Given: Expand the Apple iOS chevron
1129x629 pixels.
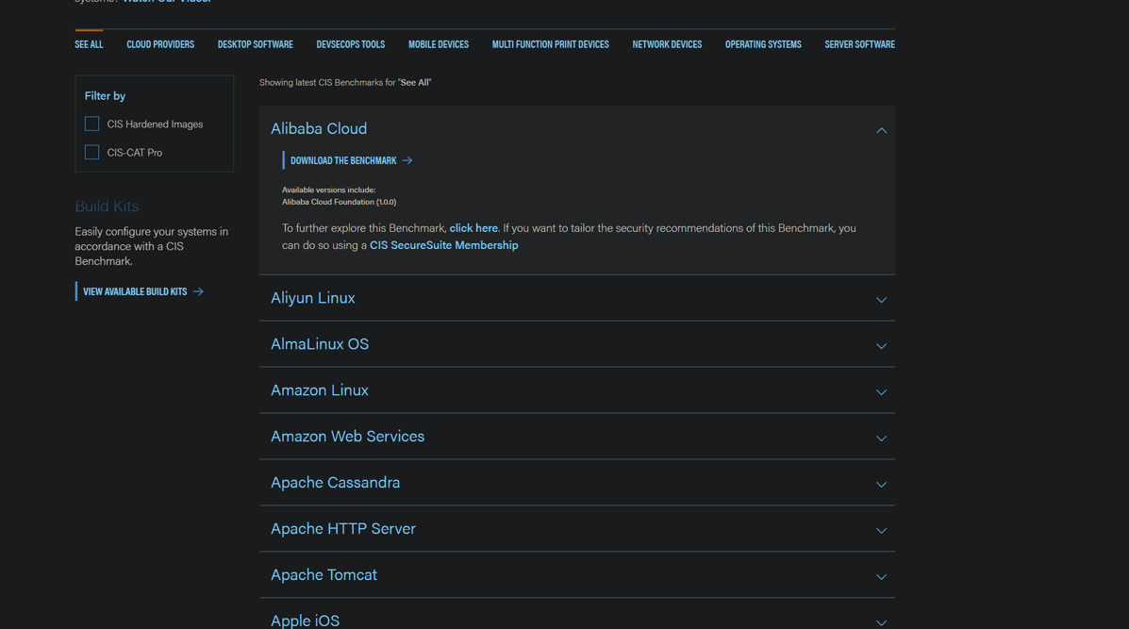Looking at the screenshot, I should click(881, 622).
